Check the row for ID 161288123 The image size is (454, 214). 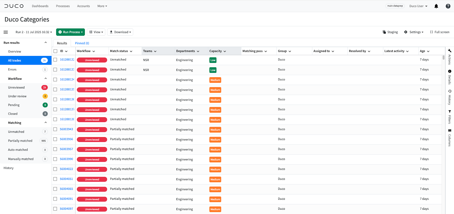[x=55, y=70]
